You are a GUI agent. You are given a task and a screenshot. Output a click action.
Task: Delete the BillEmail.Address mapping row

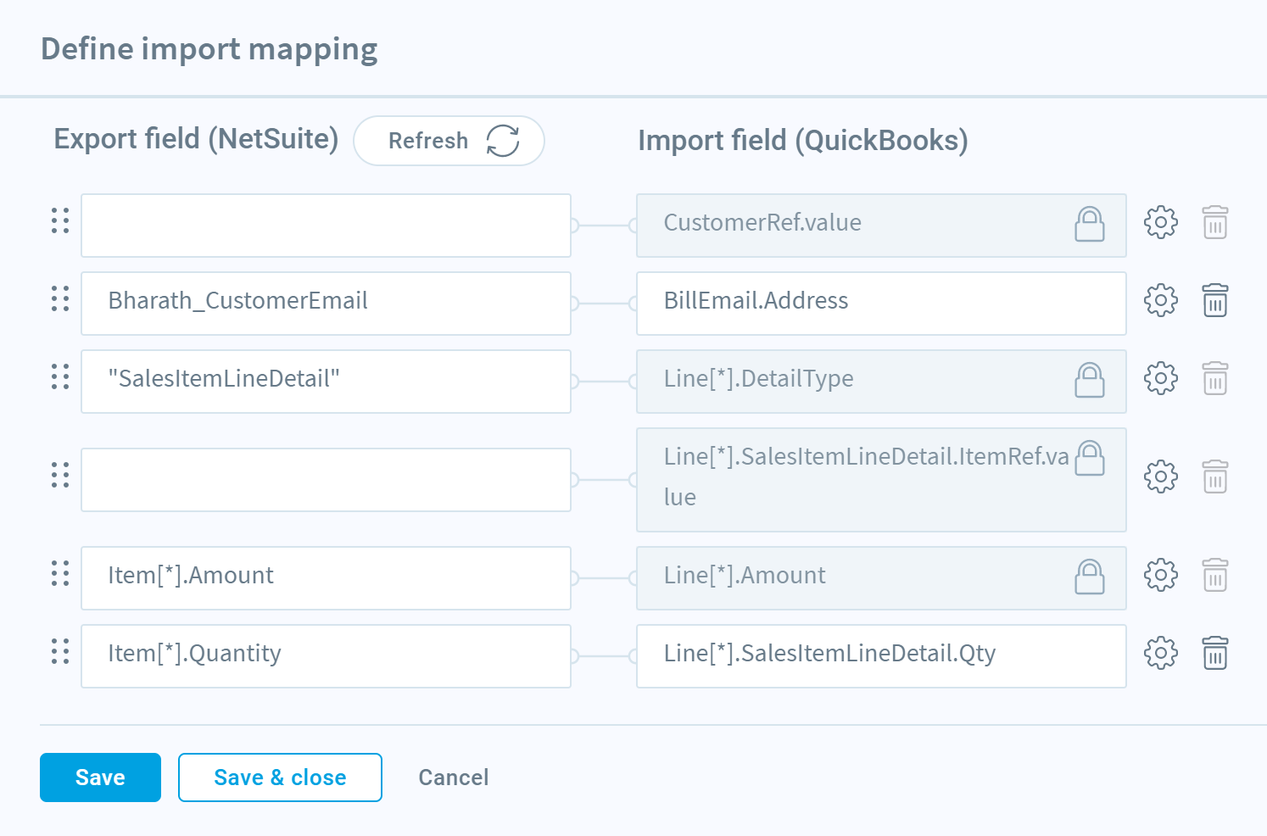click(x=1215, y=300)
